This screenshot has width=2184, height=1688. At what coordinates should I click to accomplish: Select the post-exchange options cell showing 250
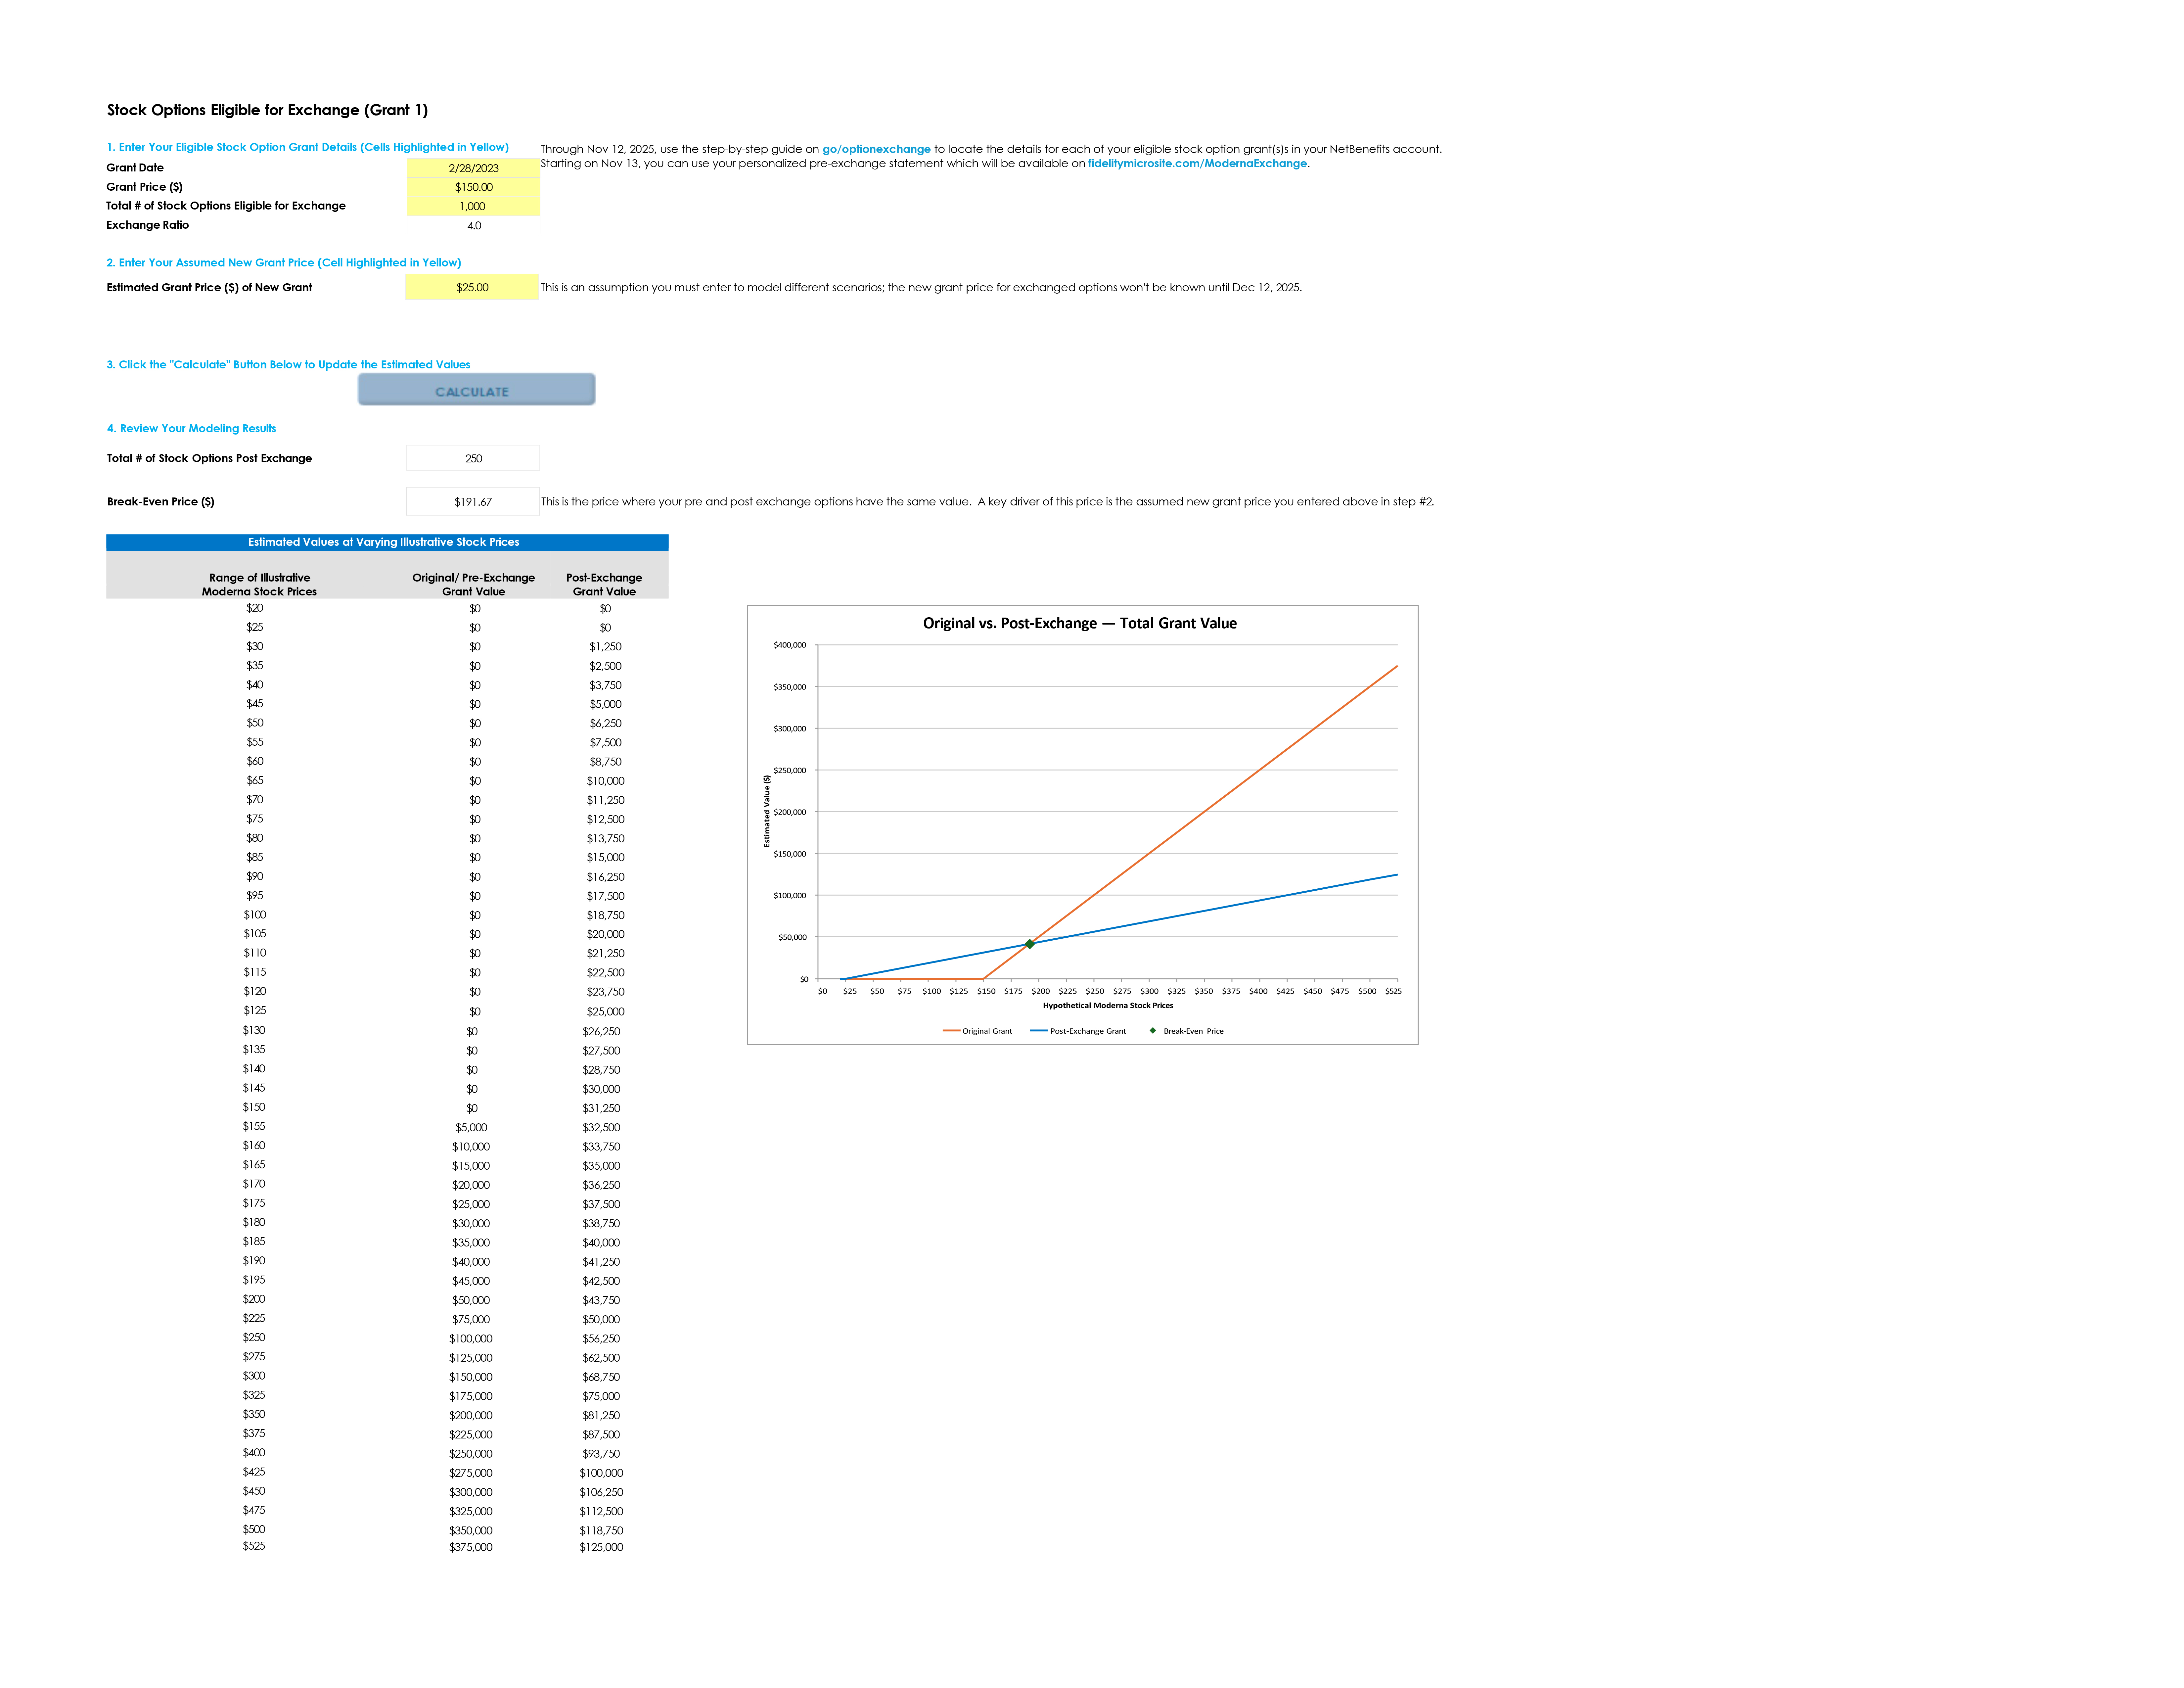(473, 458)
